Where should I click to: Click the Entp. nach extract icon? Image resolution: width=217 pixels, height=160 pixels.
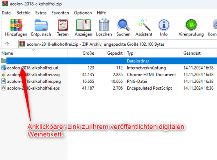(41, 25)
